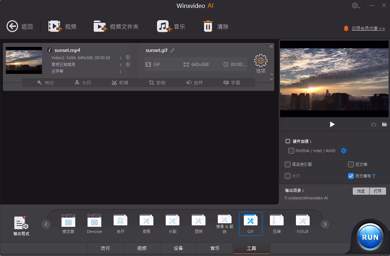
Task: Open hardware acceleration settings gear
Action: [x=344, y=151]
